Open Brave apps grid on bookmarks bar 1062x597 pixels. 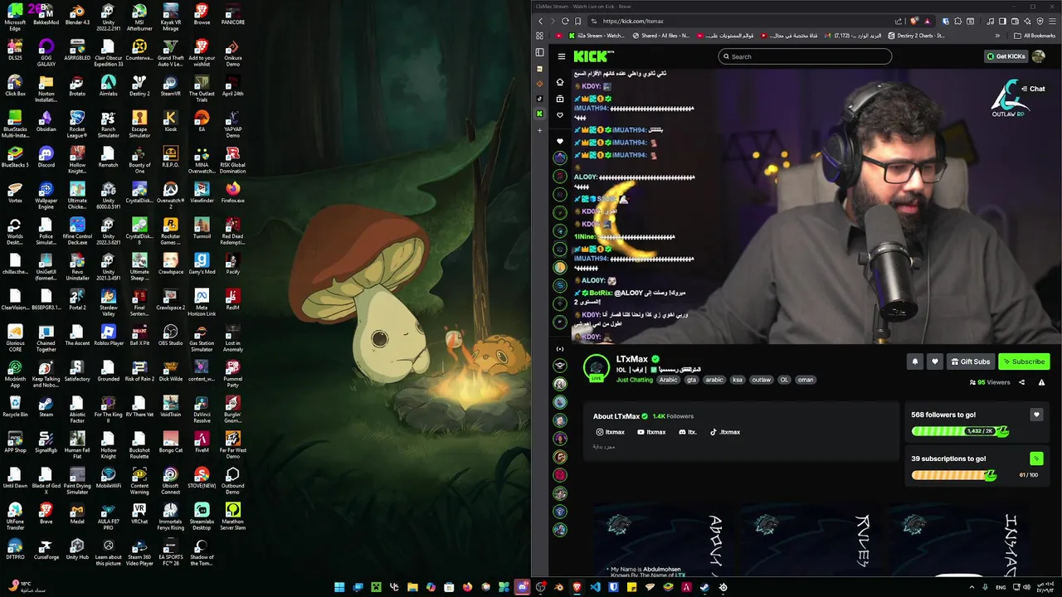point(539,36)
